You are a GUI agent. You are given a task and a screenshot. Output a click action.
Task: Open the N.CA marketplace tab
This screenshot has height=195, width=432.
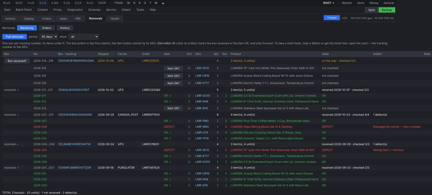coord(90,3)
